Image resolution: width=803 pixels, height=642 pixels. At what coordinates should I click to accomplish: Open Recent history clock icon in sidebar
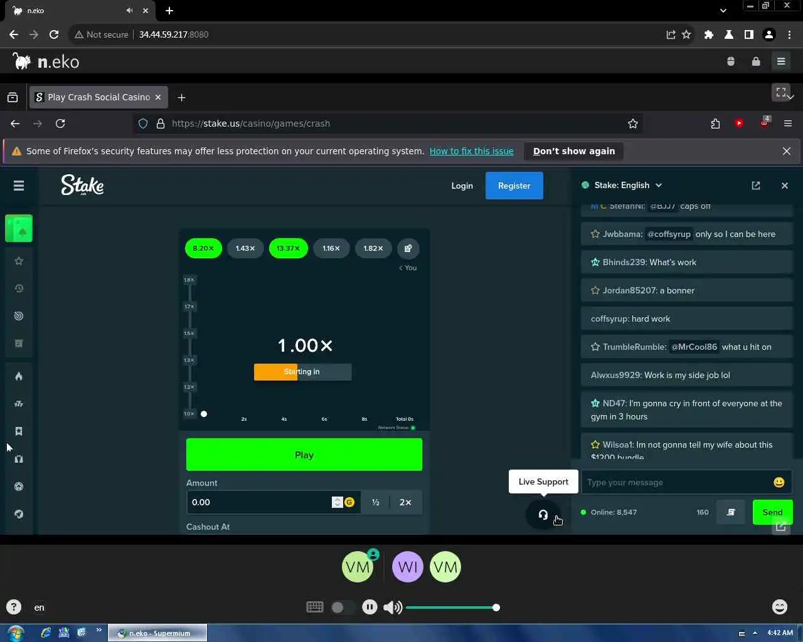pyautogui.click(x=19, y=288)
